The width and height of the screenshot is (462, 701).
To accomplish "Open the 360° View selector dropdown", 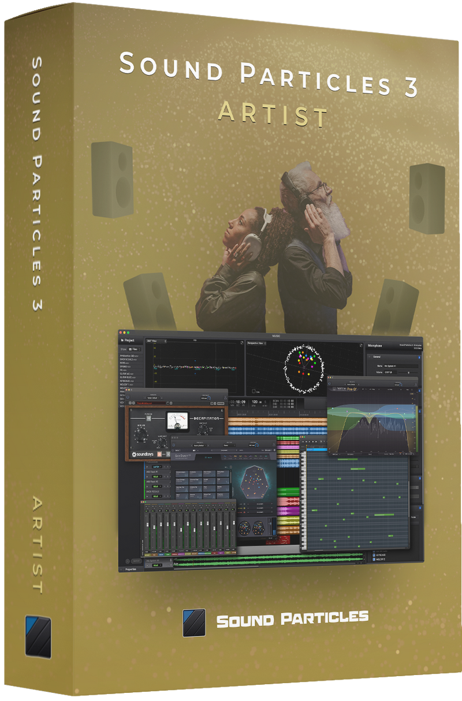I will pyautogui.click(x=156, y=342).
